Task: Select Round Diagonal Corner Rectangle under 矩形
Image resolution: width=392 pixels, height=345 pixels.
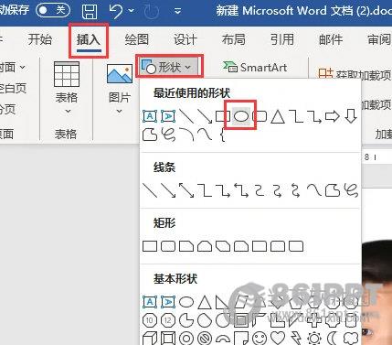Action: 296,246
